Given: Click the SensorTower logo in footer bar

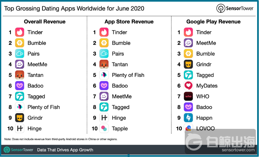Looking at the screenshot, I should point(18,150).
